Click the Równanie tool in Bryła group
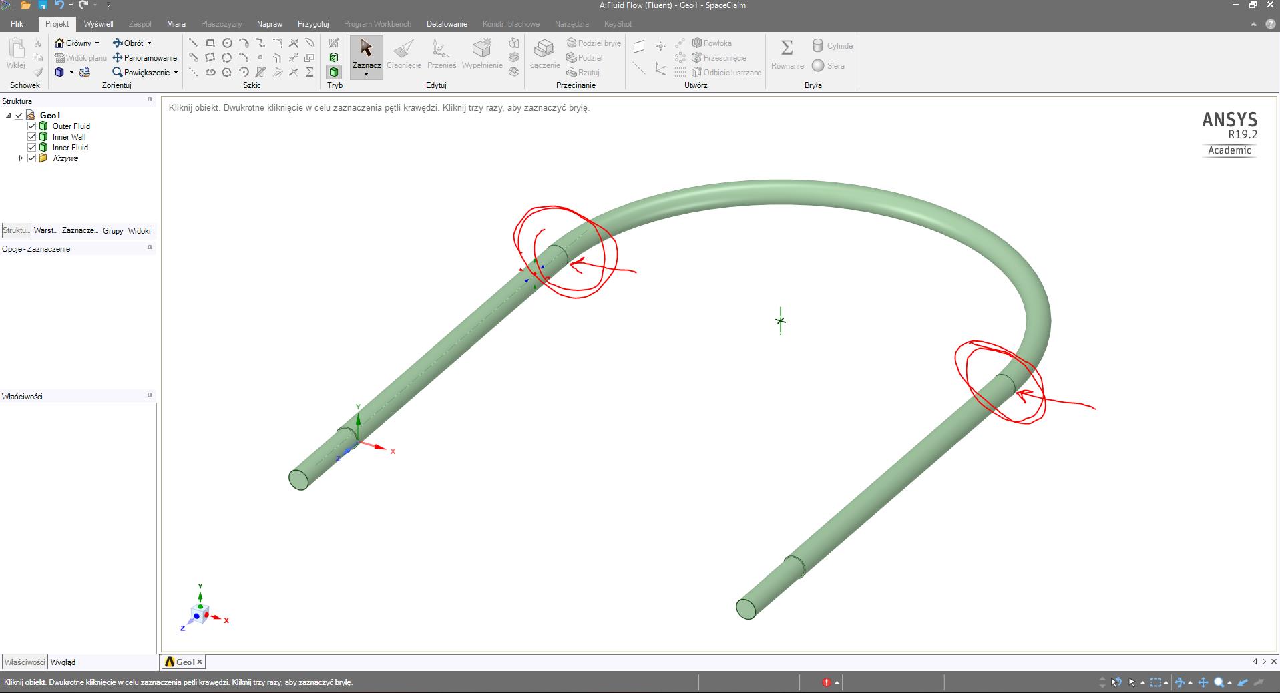 coord(786,55)
